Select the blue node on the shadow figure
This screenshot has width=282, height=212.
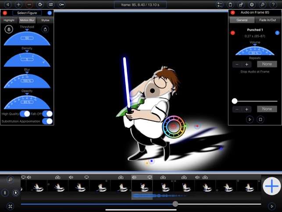click(221, 149)
